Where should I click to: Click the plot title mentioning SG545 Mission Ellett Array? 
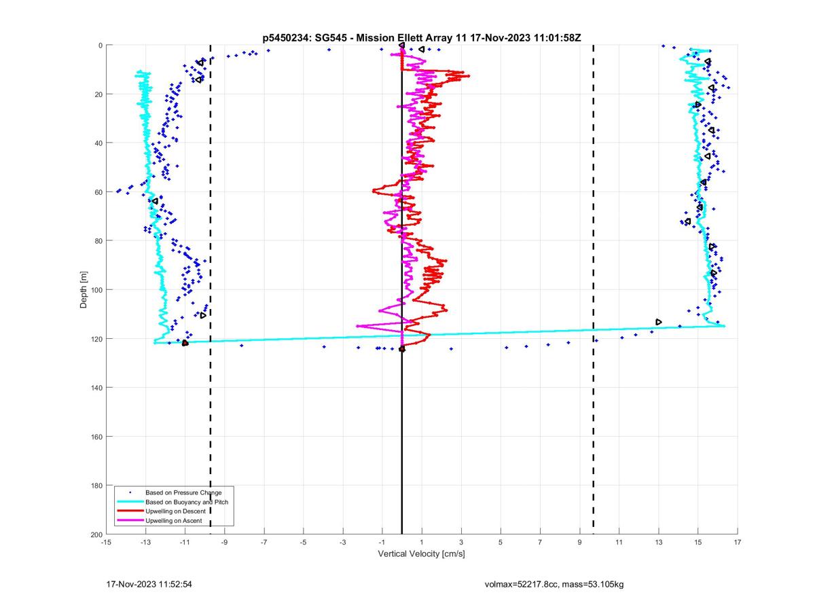[421, 37]
